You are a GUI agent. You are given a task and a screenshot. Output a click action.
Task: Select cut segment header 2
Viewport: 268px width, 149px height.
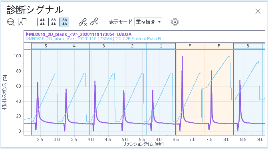[132, 46]
